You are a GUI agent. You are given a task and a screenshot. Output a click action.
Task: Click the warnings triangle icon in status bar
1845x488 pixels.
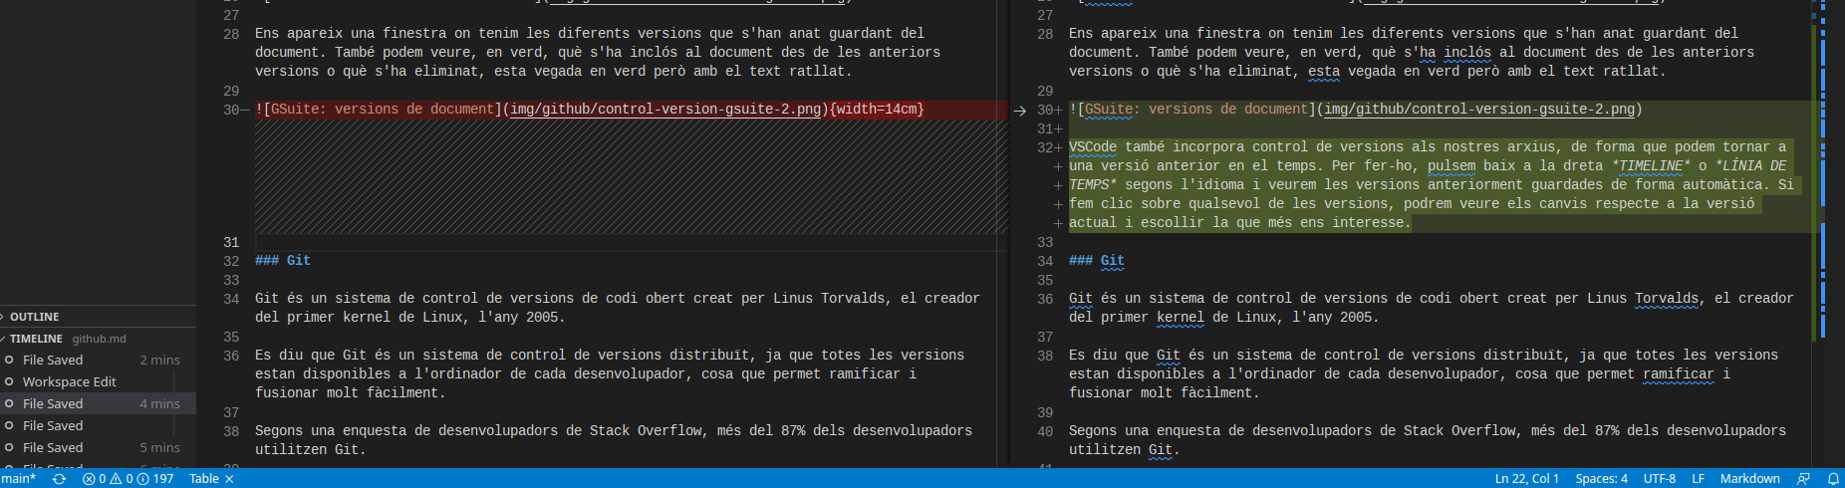tap(116, 479)
